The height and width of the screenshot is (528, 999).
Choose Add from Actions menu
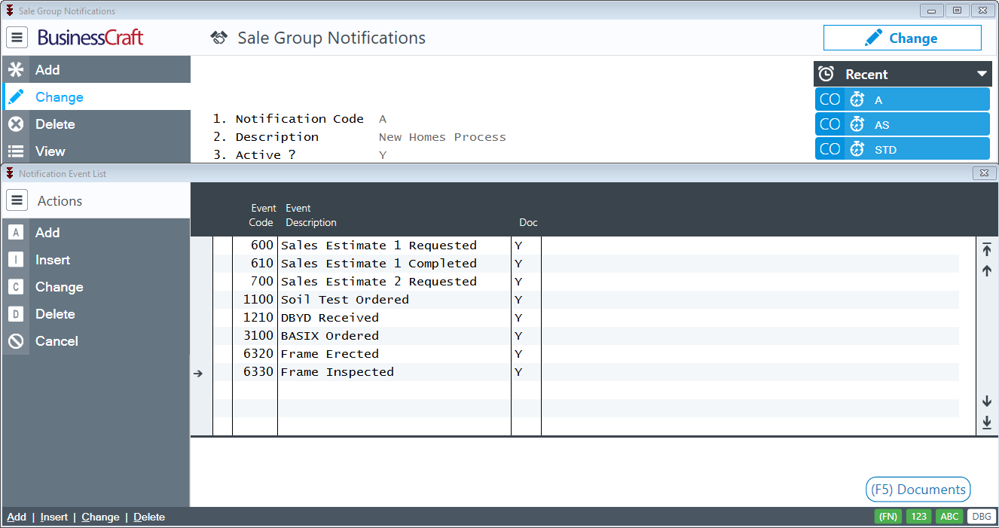(x=96, y=233)
